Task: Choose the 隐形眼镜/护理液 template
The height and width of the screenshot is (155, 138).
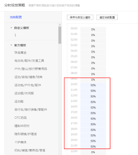Action: (25, 134)
